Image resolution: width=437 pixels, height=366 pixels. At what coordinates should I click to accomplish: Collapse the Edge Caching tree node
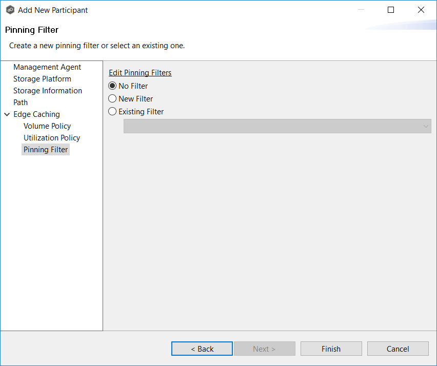[x=7, y=114]
